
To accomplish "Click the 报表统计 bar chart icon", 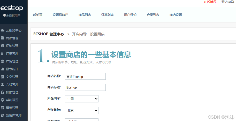I will pyautogui.click(x=2, y=69).
